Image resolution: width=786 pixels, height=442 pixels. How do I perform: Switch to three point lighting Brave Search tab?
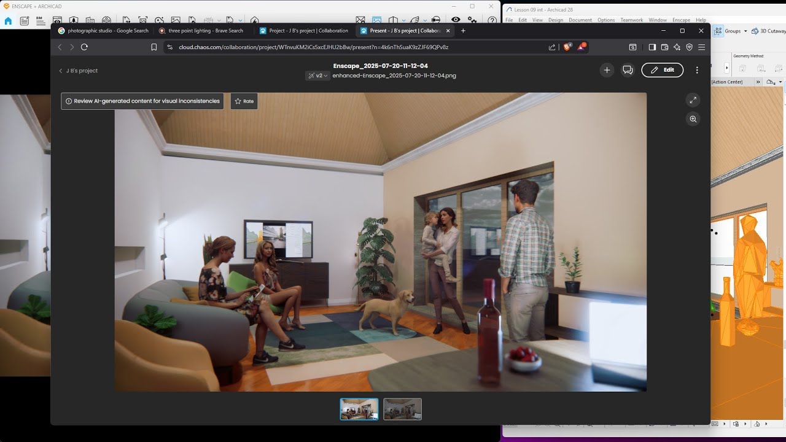point(201,31)
